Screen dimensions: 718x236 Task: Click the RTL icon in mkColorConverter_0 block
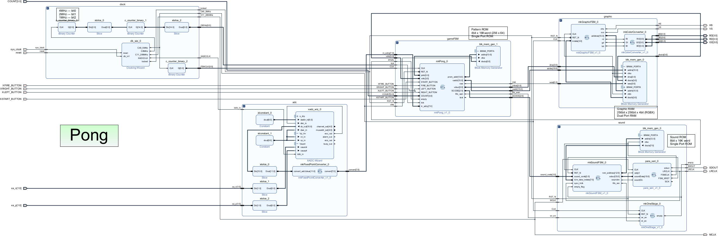point(633,43)
